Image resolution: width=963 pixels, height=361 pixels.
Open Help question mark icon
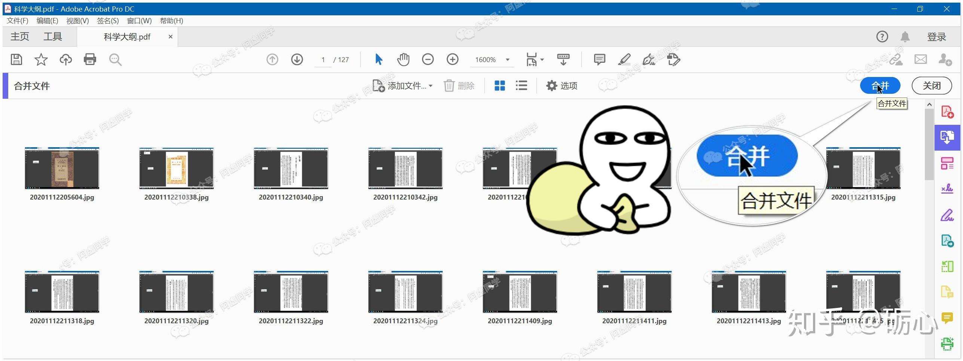[x=882, y=37]
